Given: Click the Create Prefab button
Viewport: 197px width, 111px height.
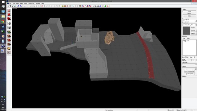Looking at the screenshot, I should 189,74.
